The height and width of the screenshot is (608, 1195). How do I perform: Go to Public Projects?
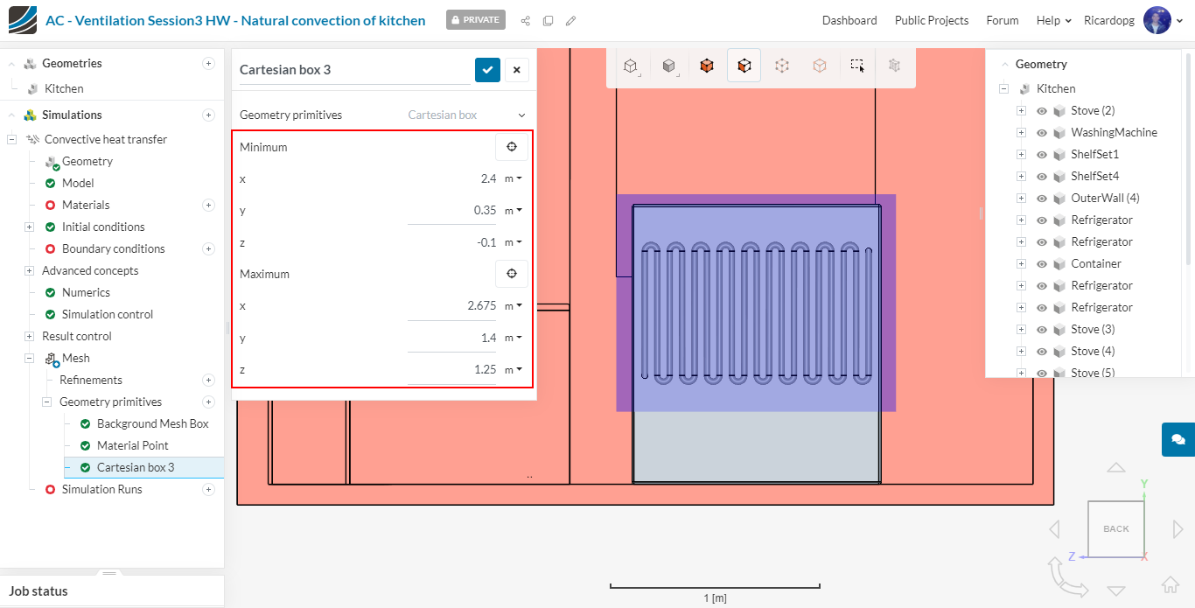931,20
